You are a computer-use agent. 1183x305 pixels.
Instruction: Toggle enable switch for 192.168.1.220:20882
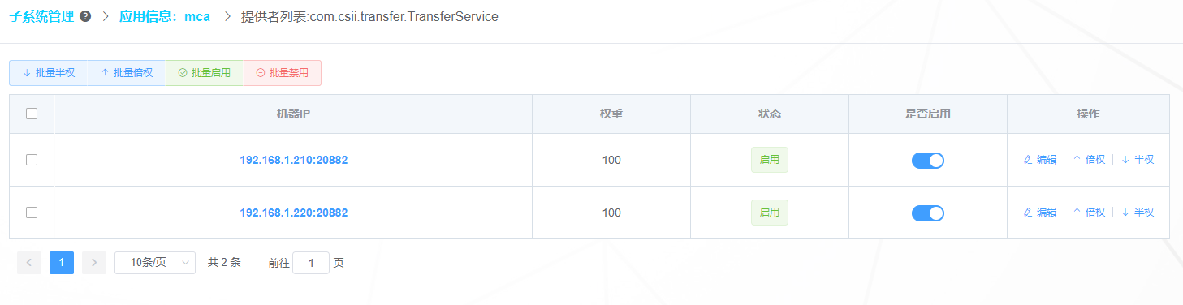928,213
